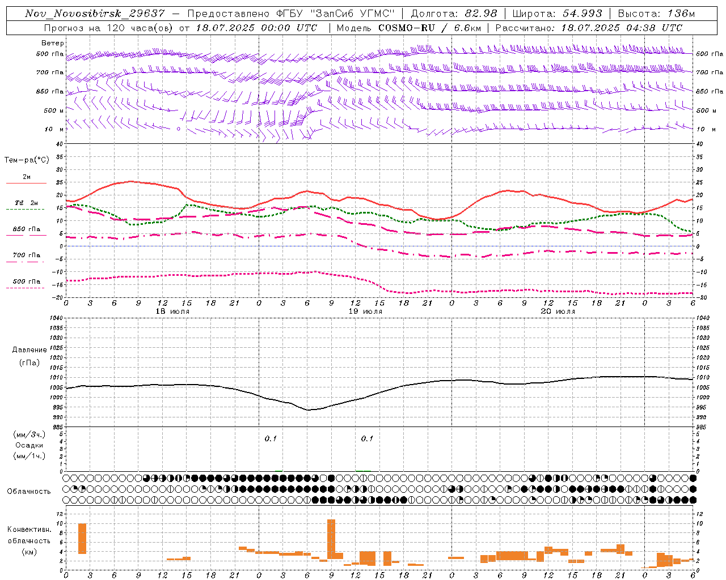The width and height of the screenshot is (726, 580).
Task: Click the Высота: 136м value
Action: click(656, 14)
